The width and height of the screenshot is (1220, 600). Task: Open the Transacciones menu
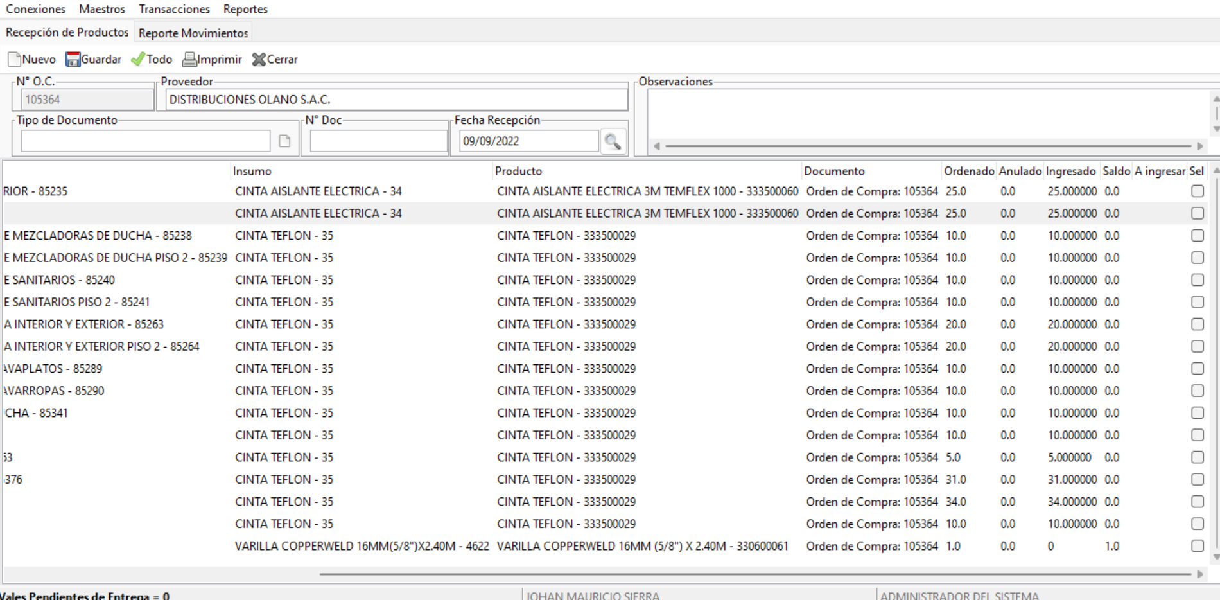point(174,9)
